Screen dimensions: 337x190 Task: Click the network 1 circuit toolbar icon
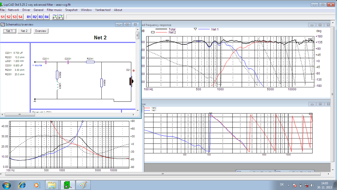[x=55, y=17]
